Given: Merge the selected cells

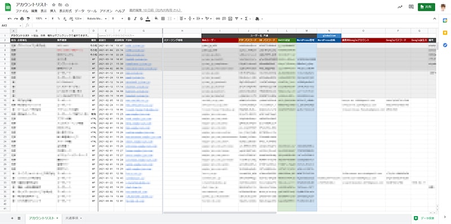Looking at the screenshot, I should point(170,19).
